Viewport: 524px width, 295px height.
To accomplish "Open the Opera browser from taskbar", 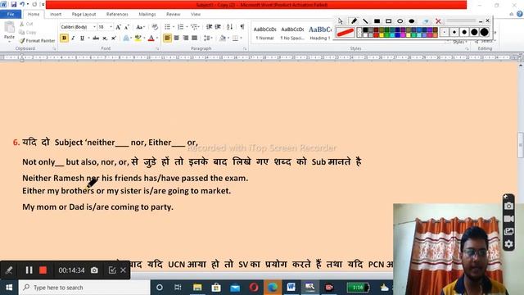I will coord(254,288).
